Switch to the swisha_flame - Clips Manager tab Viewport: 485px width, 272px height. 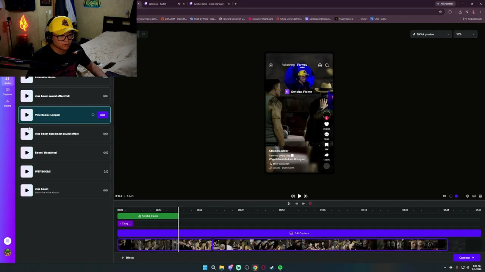(x=208, y=4)
